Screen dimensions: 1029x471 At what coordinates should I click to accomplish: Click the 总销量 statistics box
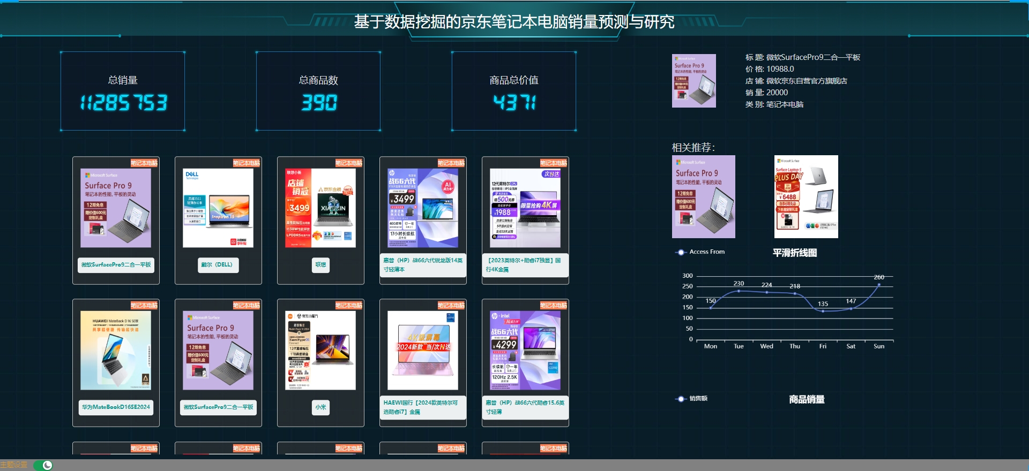[x=123, y=91]
